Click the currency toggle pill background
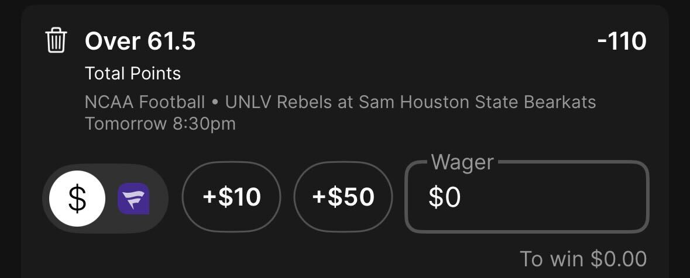The height and width of the screenshot is (278, 690). tap(105, 199)
